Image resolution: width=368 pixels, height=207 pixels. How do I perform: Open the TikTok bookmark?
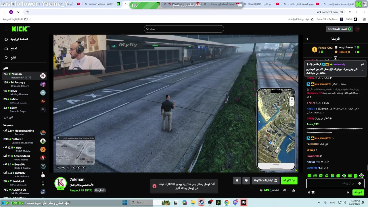pyautogui.click(x=351, y=19)
